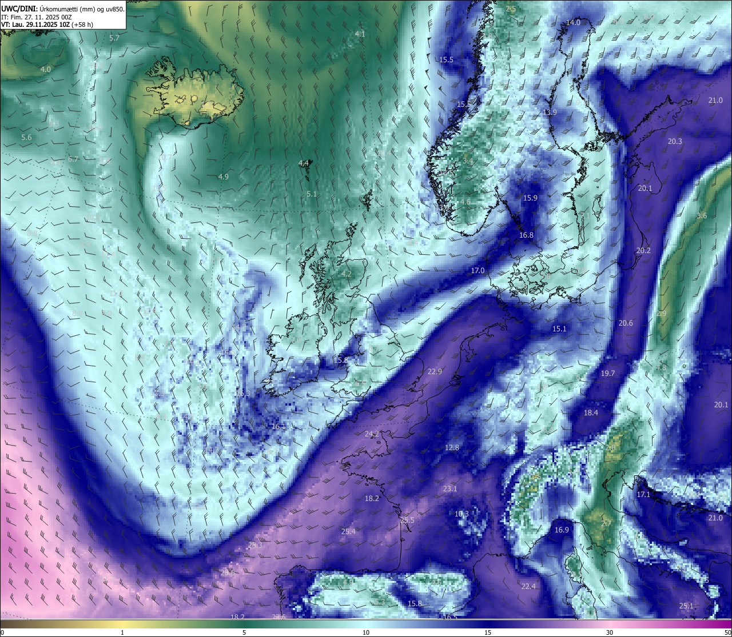Click the 19.7 value on the map
The image size is (732, 637).
608,374
